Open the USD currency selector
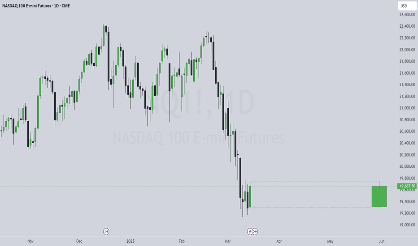The width and height of the screenshot is (418, 246). point(407,6)
